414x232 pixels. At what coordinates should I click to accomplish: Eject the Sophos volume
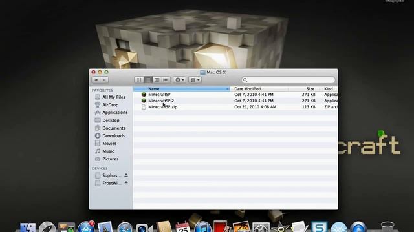coord(126,175)
